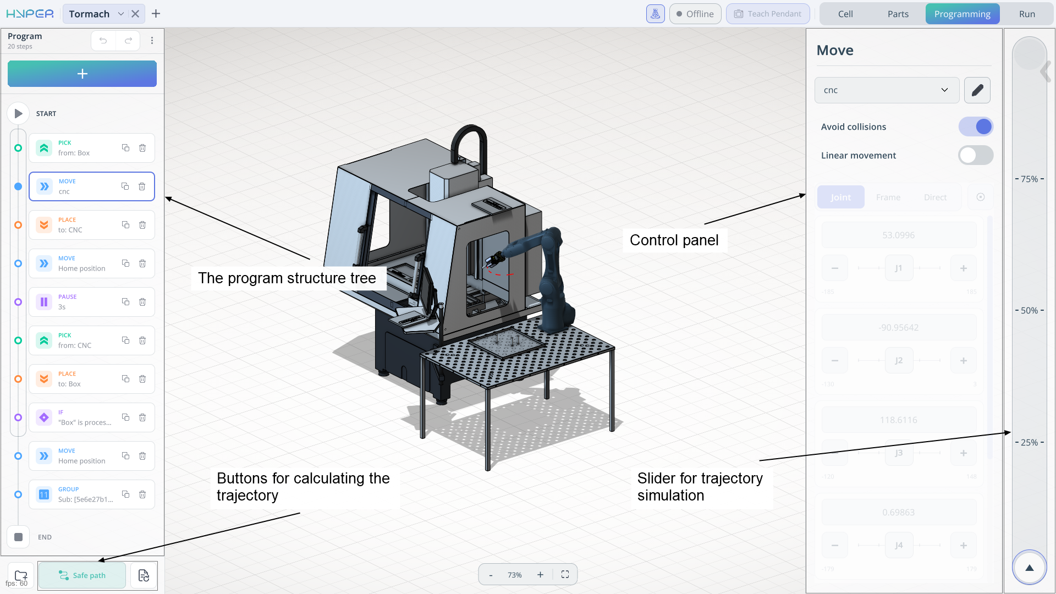The image size is (1056, 594).
Task: Switch to the Run tab
Action: click(x=1026, y=14)
